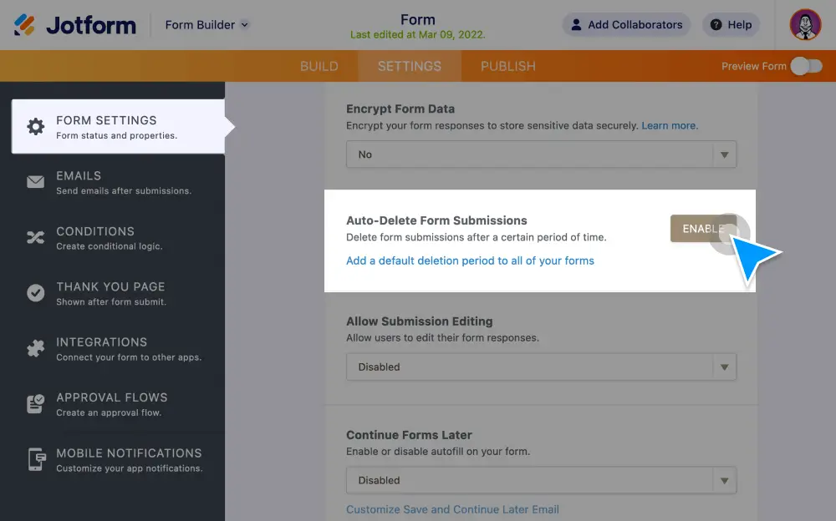Screen dimensions: 836x521
Task: Expand the Continue Forms Later dropdown
Action: pyautogui.click(x=541, y=480)
